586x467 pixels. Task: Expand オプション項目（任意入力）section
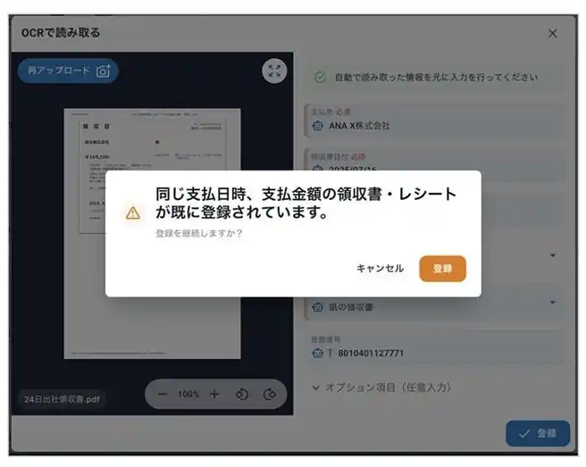tap(381, 388)
